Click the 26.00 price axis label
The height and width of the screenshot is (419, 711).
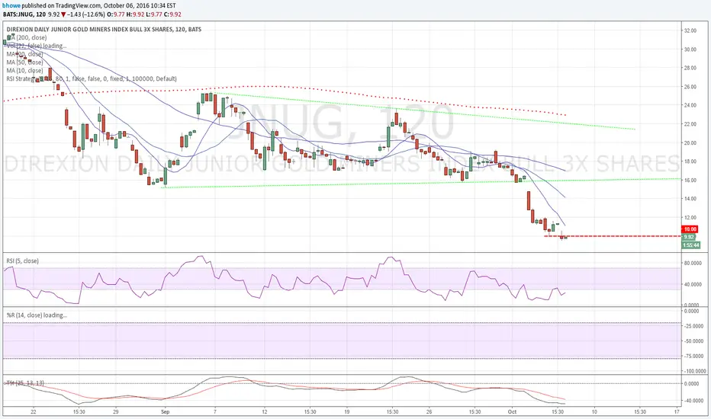[x=690, y=87]
